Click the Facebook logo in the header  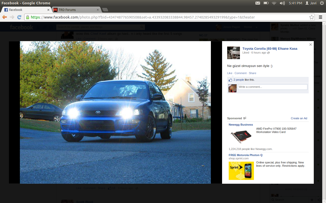(22, 27)
